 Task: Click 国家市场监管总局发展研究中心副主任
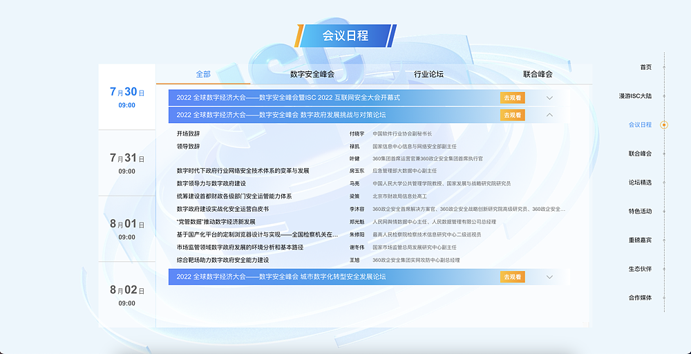tap(414, 248)
